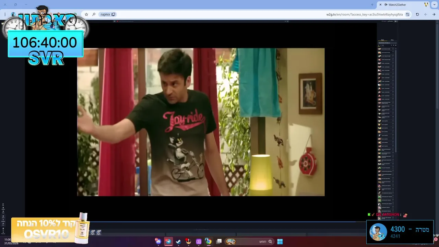439x247 pixels.
Task: Click the video player frame
Action: (x=201, y=122)
